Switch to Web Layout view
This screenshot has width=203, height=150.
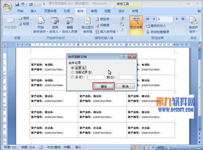pos(144,147)
